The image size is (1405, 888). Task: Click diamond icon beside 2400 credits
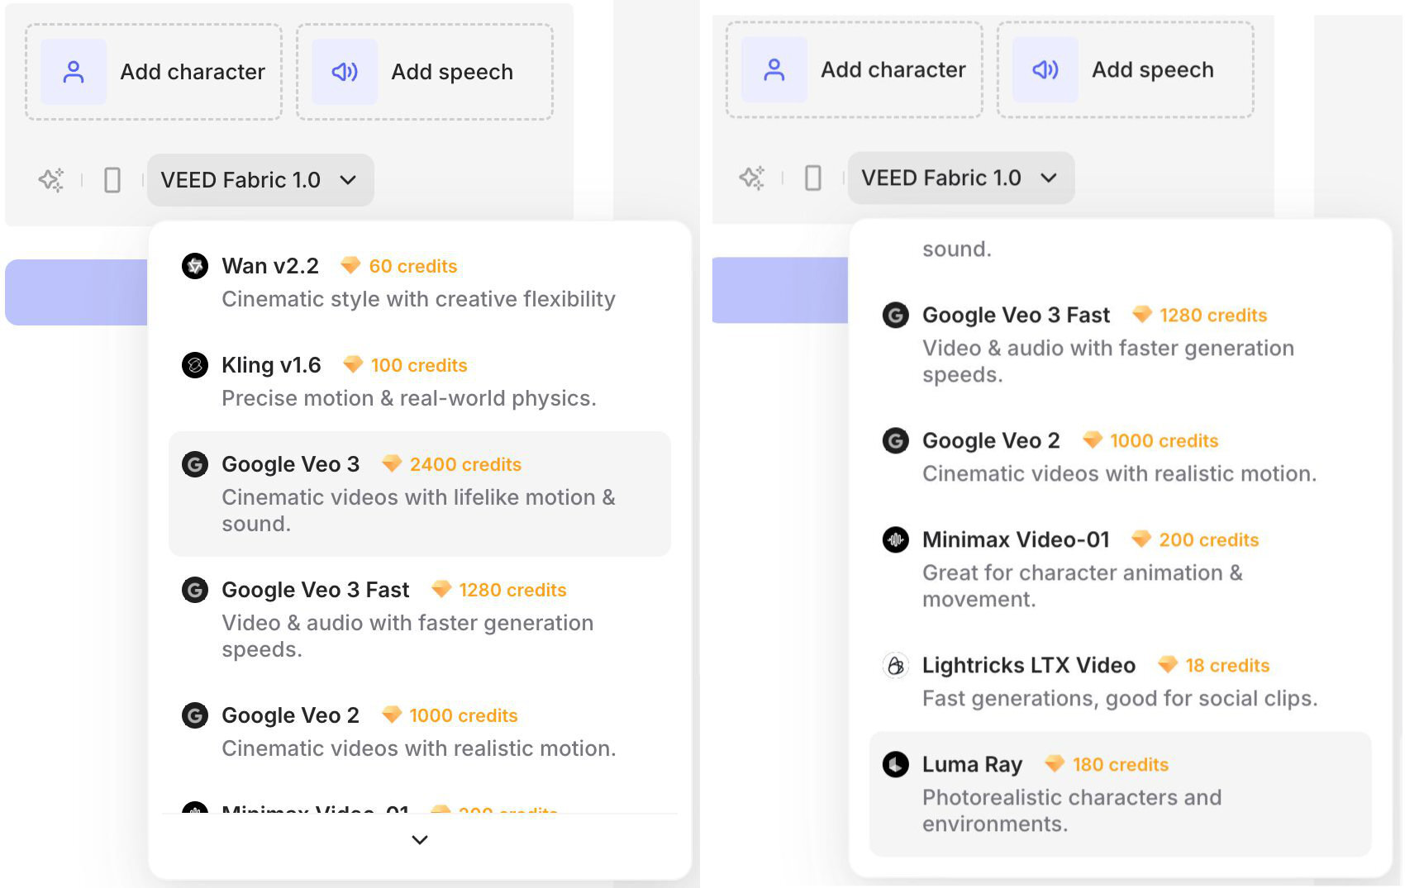pyautogui.click(x=392, y=463)
